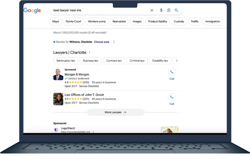
Task: Select the Family Court filter chip
Action: click(x=73, y=21)
